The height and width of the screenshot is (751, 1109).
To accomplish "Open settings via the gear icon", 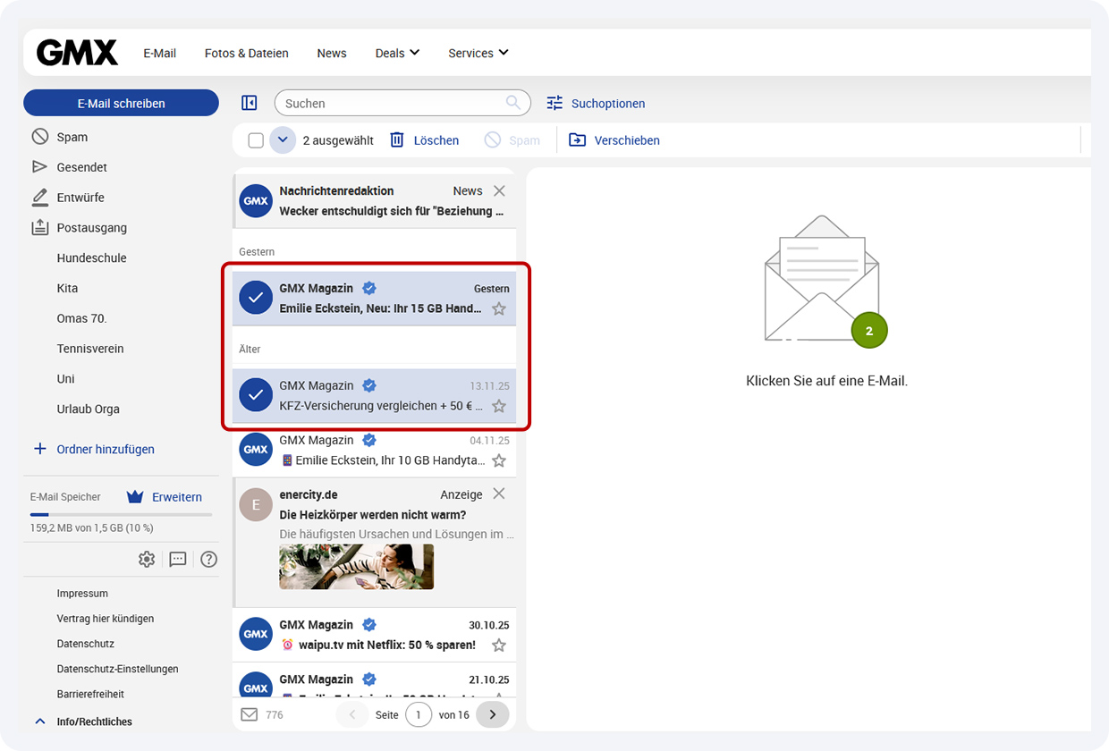I will [x=147, y=559].
